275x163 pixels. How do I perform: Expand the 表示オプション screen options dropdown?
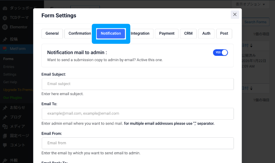[250, 4]
